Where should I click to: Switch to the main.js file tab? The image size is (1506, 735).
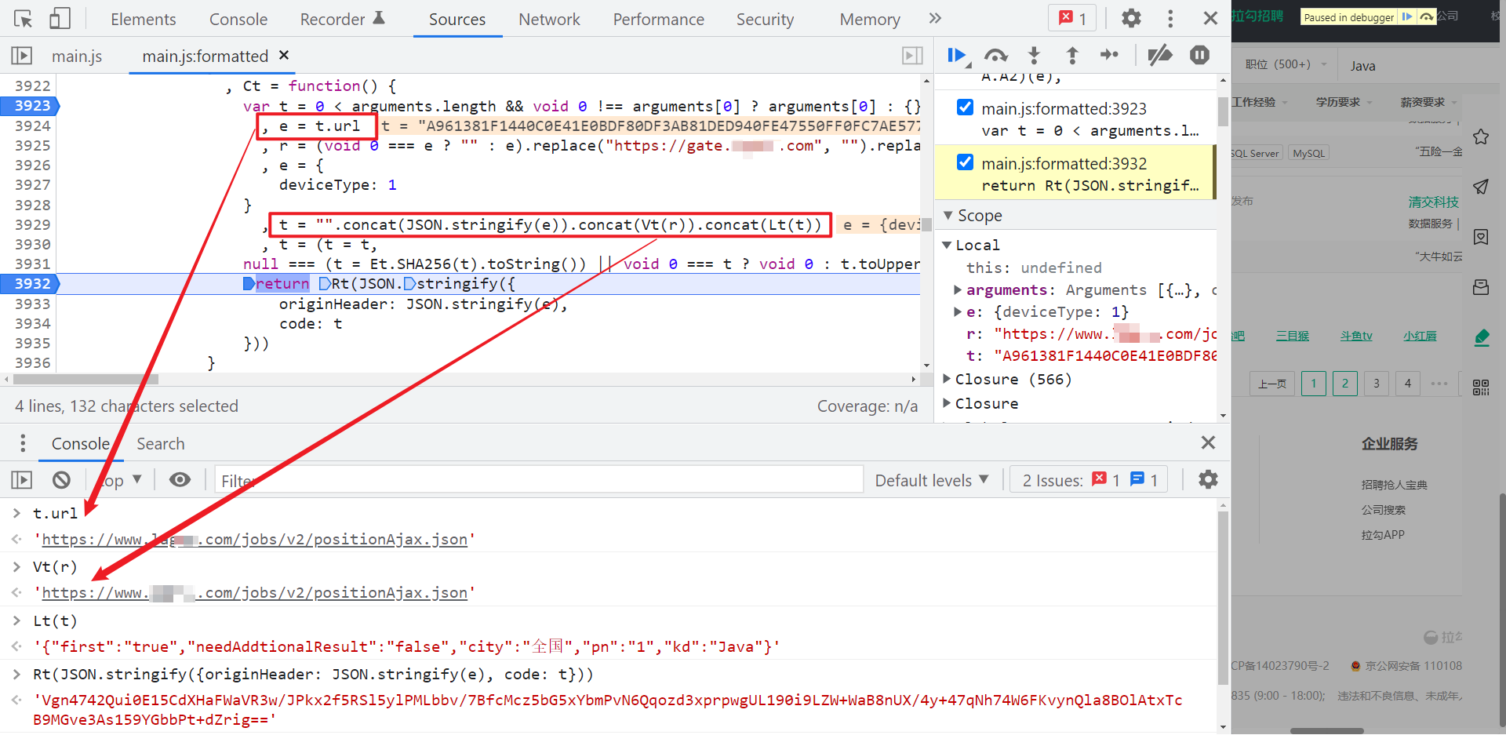click(77, 56)
